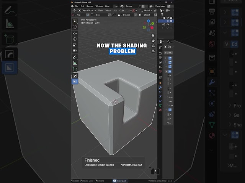Open the Material properties tab
This screenshot has width=245, height=183.
pyautogui.click(x=160, y=110)
